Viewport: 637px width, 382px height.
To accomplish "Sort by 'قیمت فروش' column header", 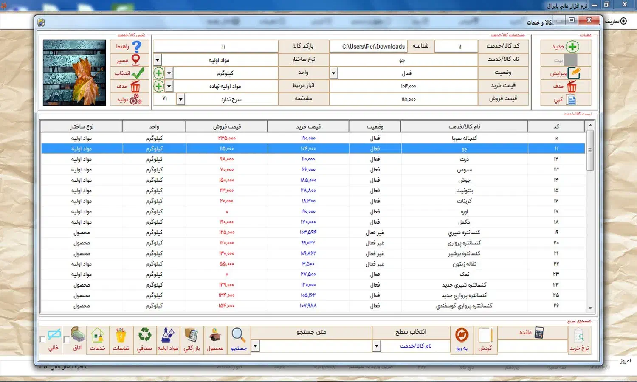I will coord(227,126).
